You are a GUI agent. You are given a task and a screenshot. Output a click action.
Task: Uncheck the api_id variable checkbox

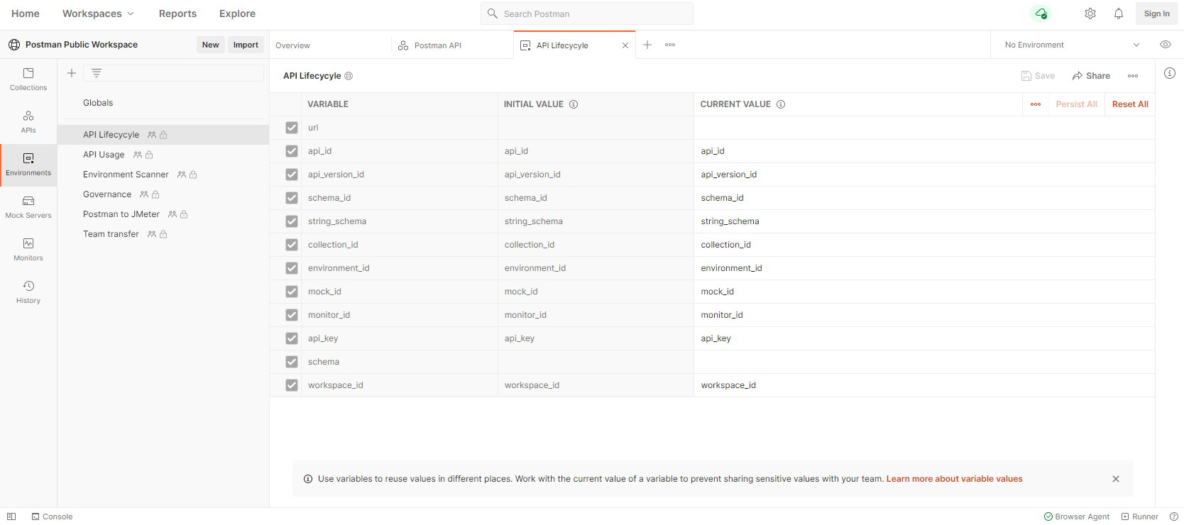[x=292, y=151]
